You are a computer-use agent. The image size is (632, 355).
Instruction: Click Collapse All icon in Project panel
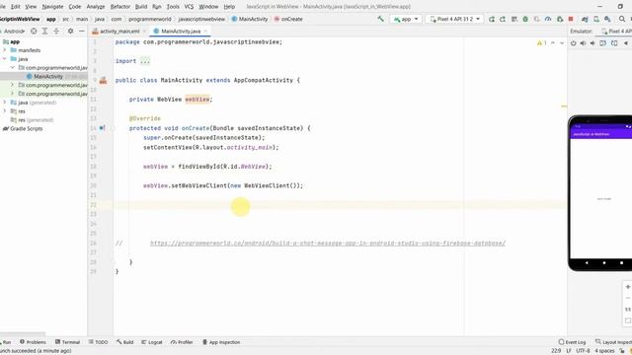tap(56, 31)
